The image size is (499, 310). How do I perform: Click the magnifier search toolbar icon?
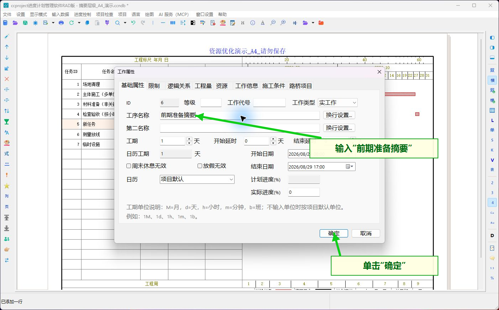[x=117, y=23]
